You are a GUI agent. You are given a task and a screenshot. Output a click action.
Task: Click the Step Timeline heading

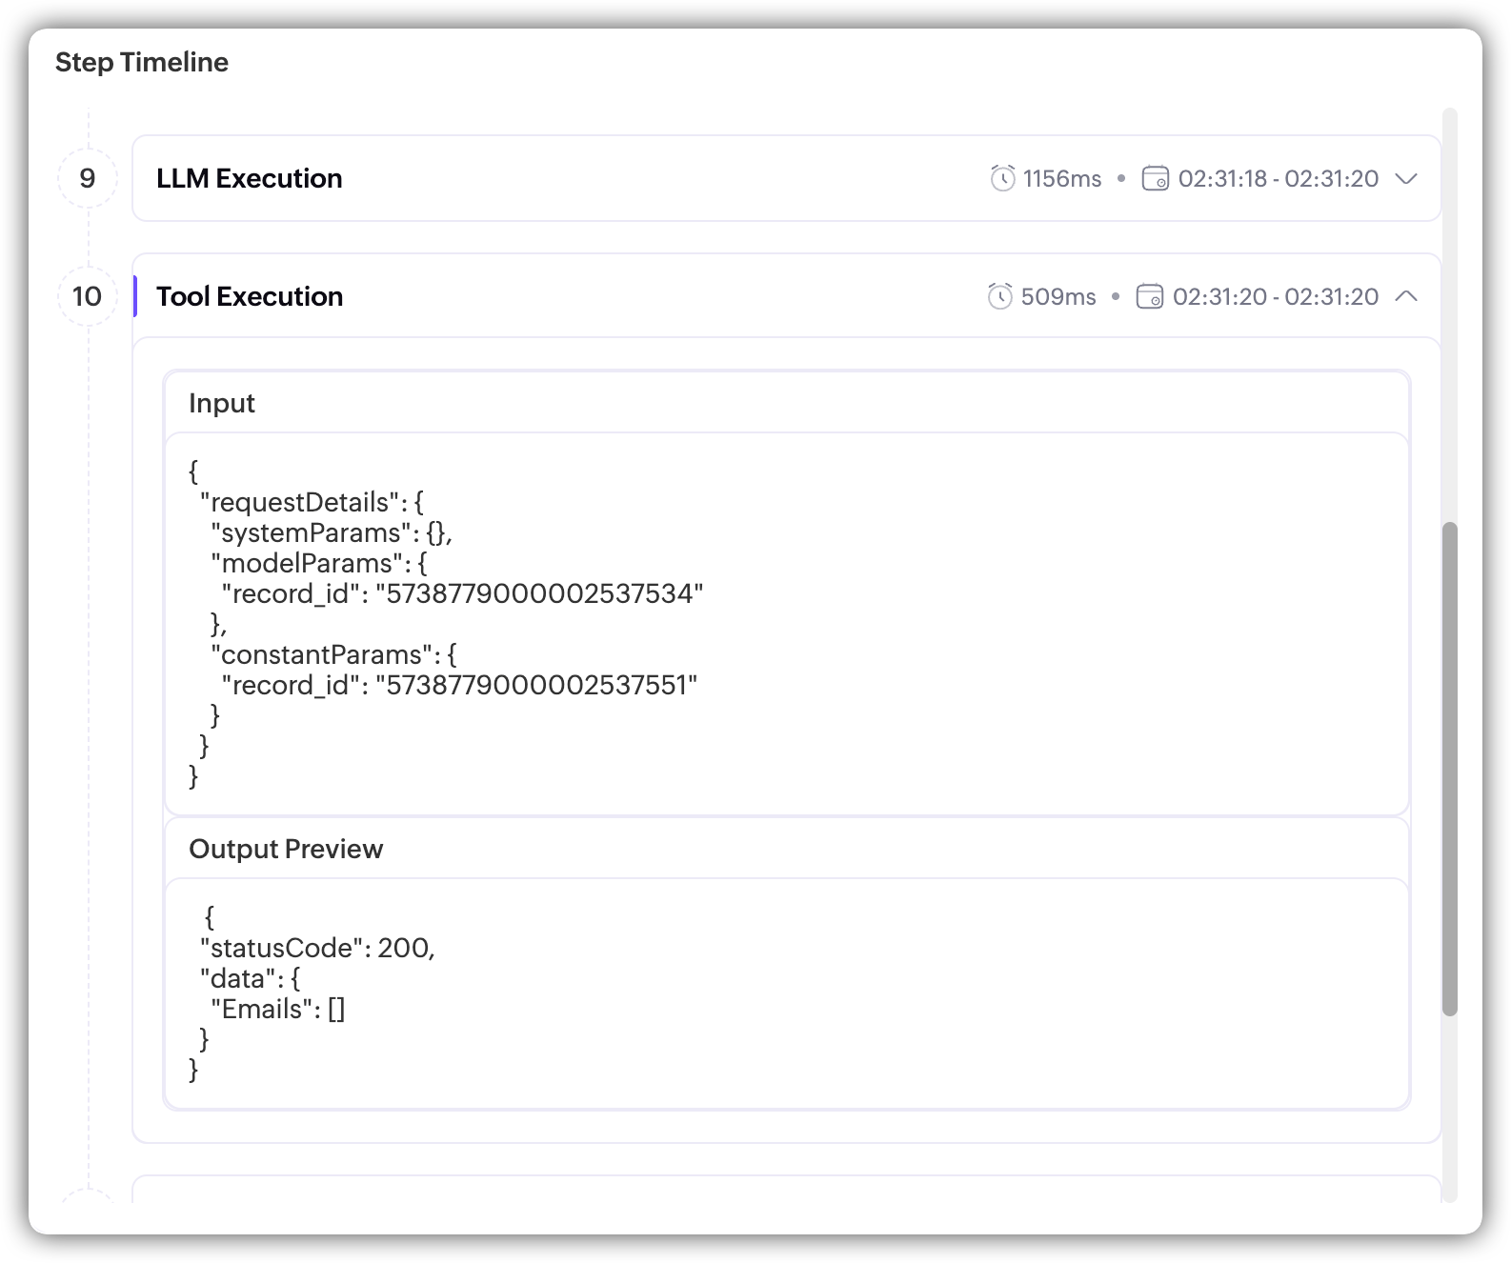(142, 62)
